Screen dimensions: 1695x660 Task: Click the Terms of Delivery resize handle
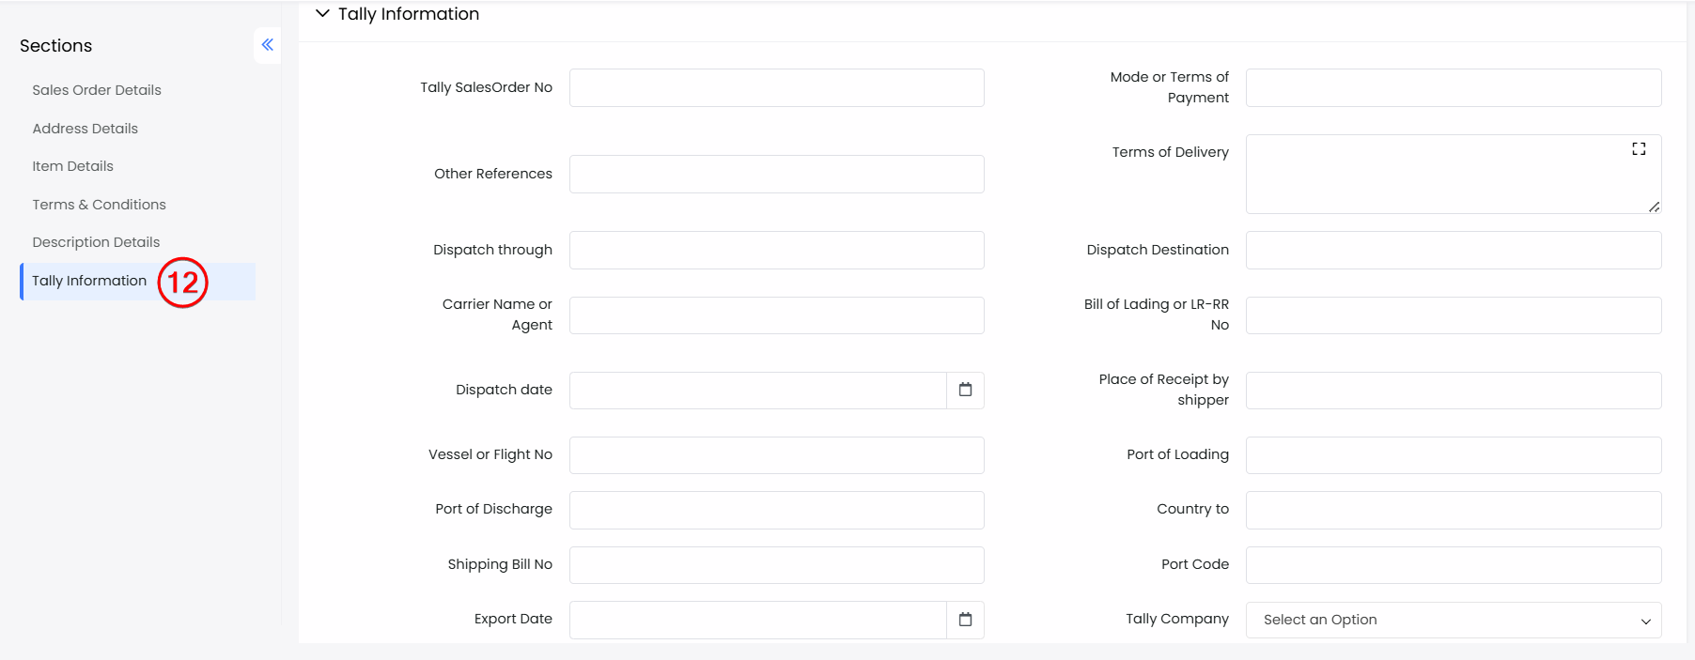click(x=1654, y=207)
